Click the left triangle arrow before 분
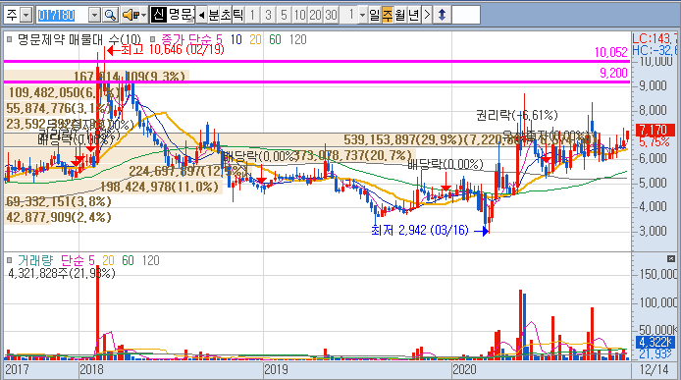Screen dimensions: 681x380 pos(201,15)
